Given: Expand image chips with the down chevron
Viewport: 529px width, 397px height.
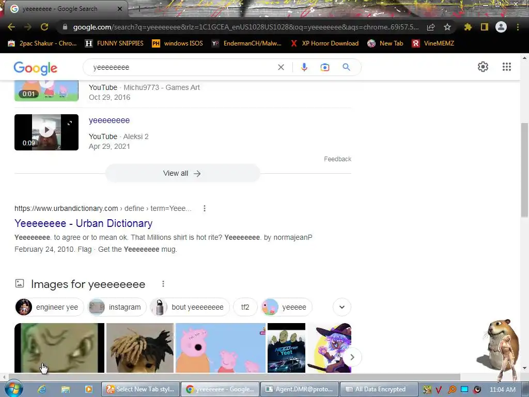Looking at the screenshot, I should click(342, 307).
